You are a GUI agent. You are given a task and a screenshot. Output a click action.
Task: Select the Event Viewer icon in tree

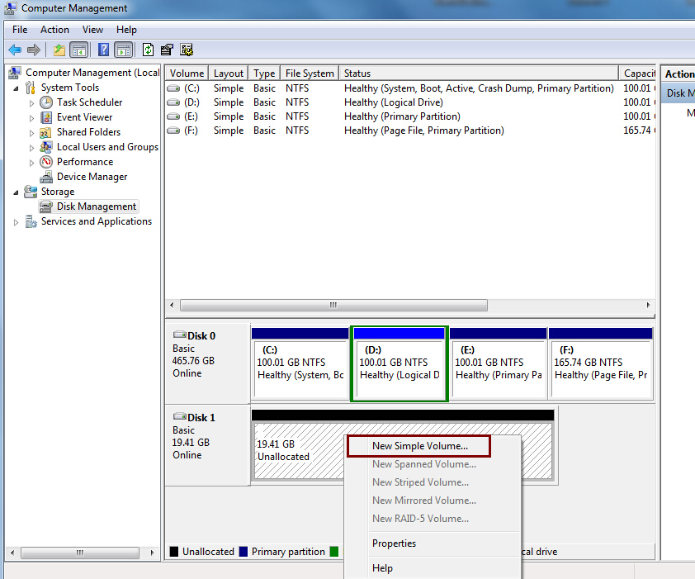point(46,117)
